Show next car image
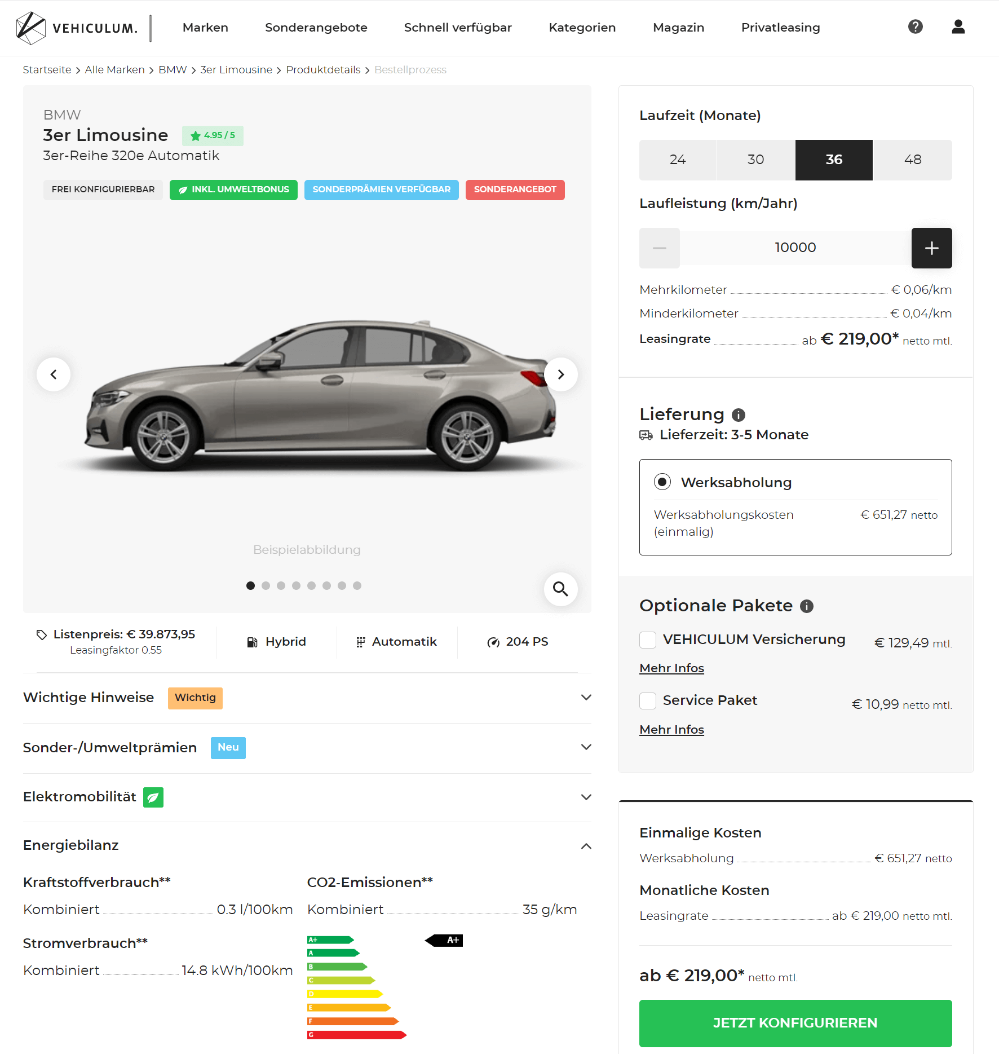This screenshot has width=999, height=1054. tap(561, 374)
